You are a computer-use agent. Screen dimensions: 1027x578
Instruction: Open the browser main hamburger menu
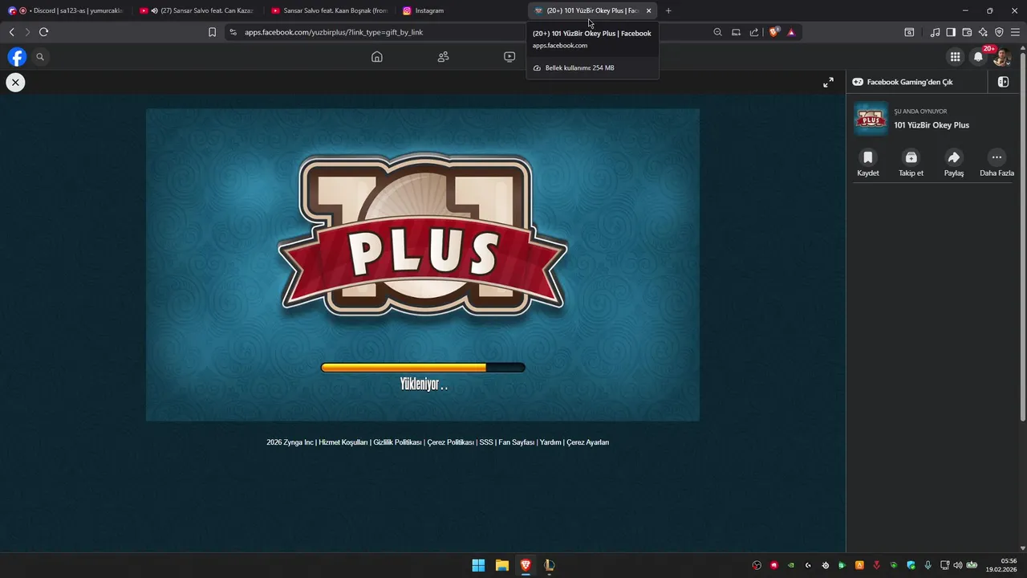point(1015,32)
